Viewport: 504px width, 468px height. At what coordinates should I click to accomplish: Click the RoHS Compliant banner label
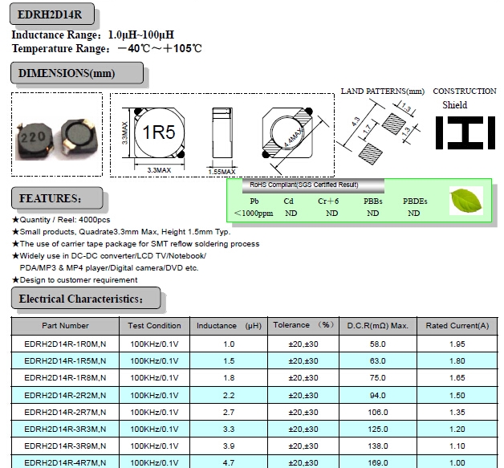[306, 185]
